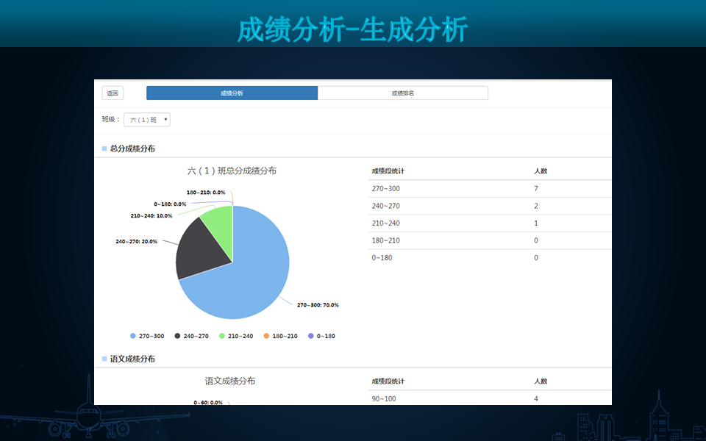This screenshot has height=441, width=706.
Task: Toggle the 240~270 legend item
Action: click(191, 336)
